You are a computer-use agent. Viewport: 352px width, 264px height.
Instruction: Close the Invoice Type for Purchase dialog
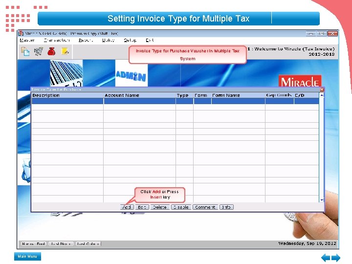coord(322,89)
